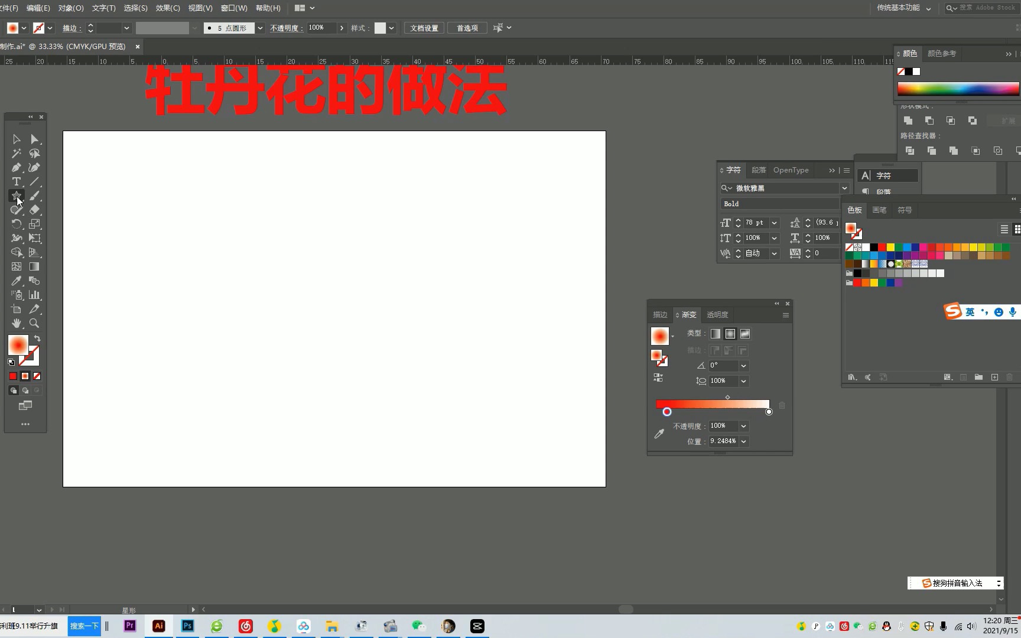Image resolution: width=1021 pixels, height=638 pixels.
Task: Open gradient stop opacity dropdown
Action: [744, 426]
